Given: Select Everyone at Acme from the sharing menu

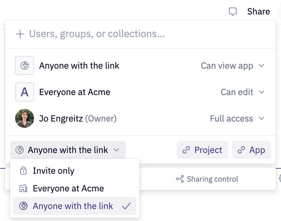Looking at the screenshot, I should [68, 188].
